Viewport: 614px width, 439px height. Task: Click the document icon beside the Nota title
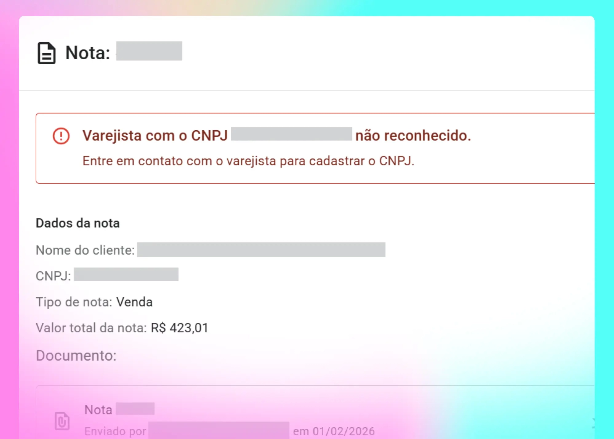pos(46,53)
